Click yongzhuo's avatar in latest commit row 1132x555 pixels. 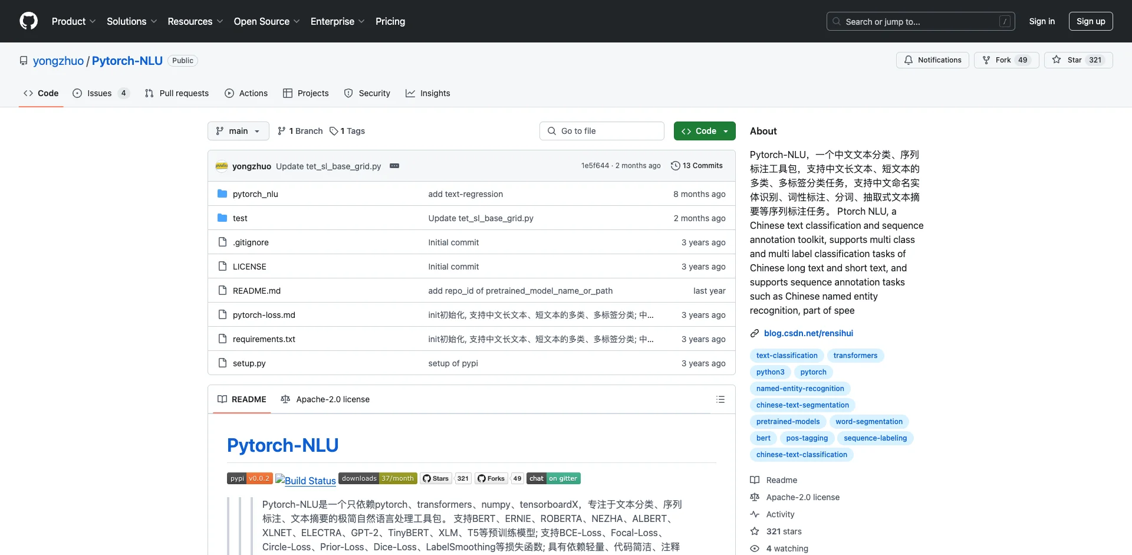click(x=222, y=166)
